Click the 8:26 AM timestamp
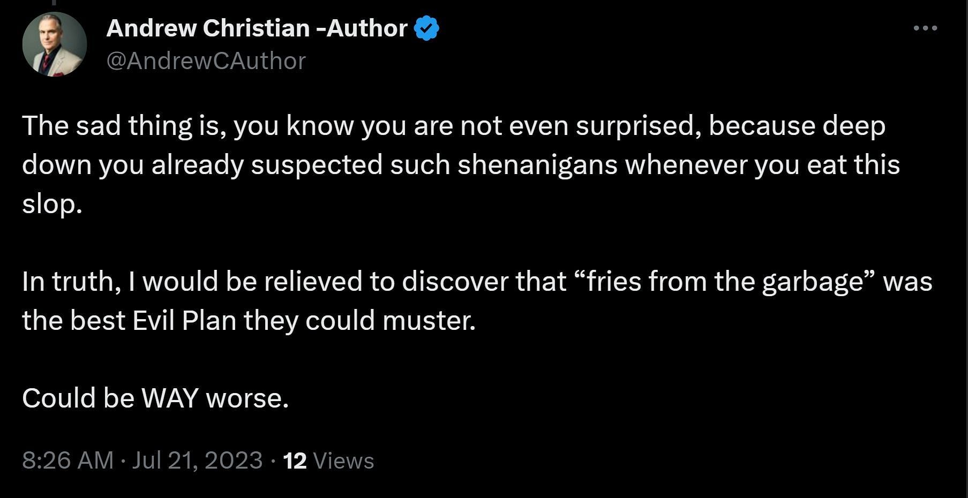Image resolution: width=968 pixels, height=498 pixels. [x=68, y=461]
